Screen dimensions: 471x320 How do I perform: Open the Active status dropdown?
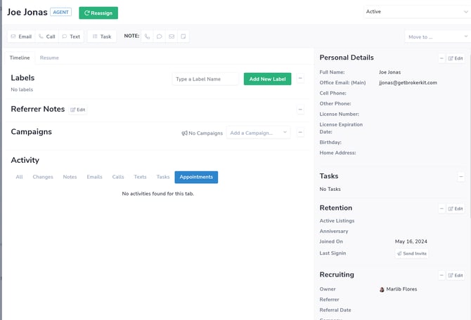[416, 12]
